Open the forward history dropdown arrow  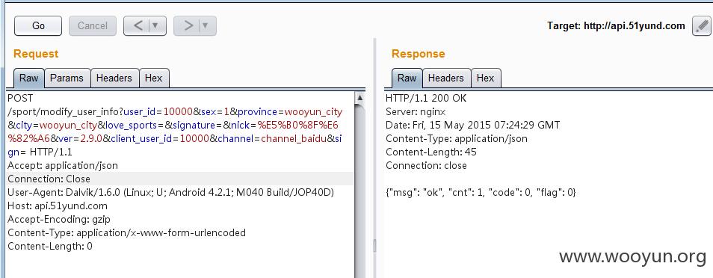(206, 26)
